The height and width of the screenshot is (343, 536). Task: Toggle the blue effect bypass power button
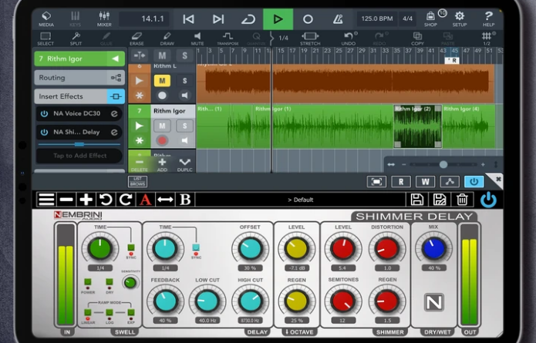474,182
